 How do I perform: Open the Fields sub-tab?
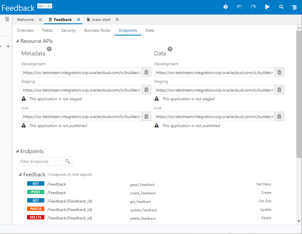pos(48,30)
